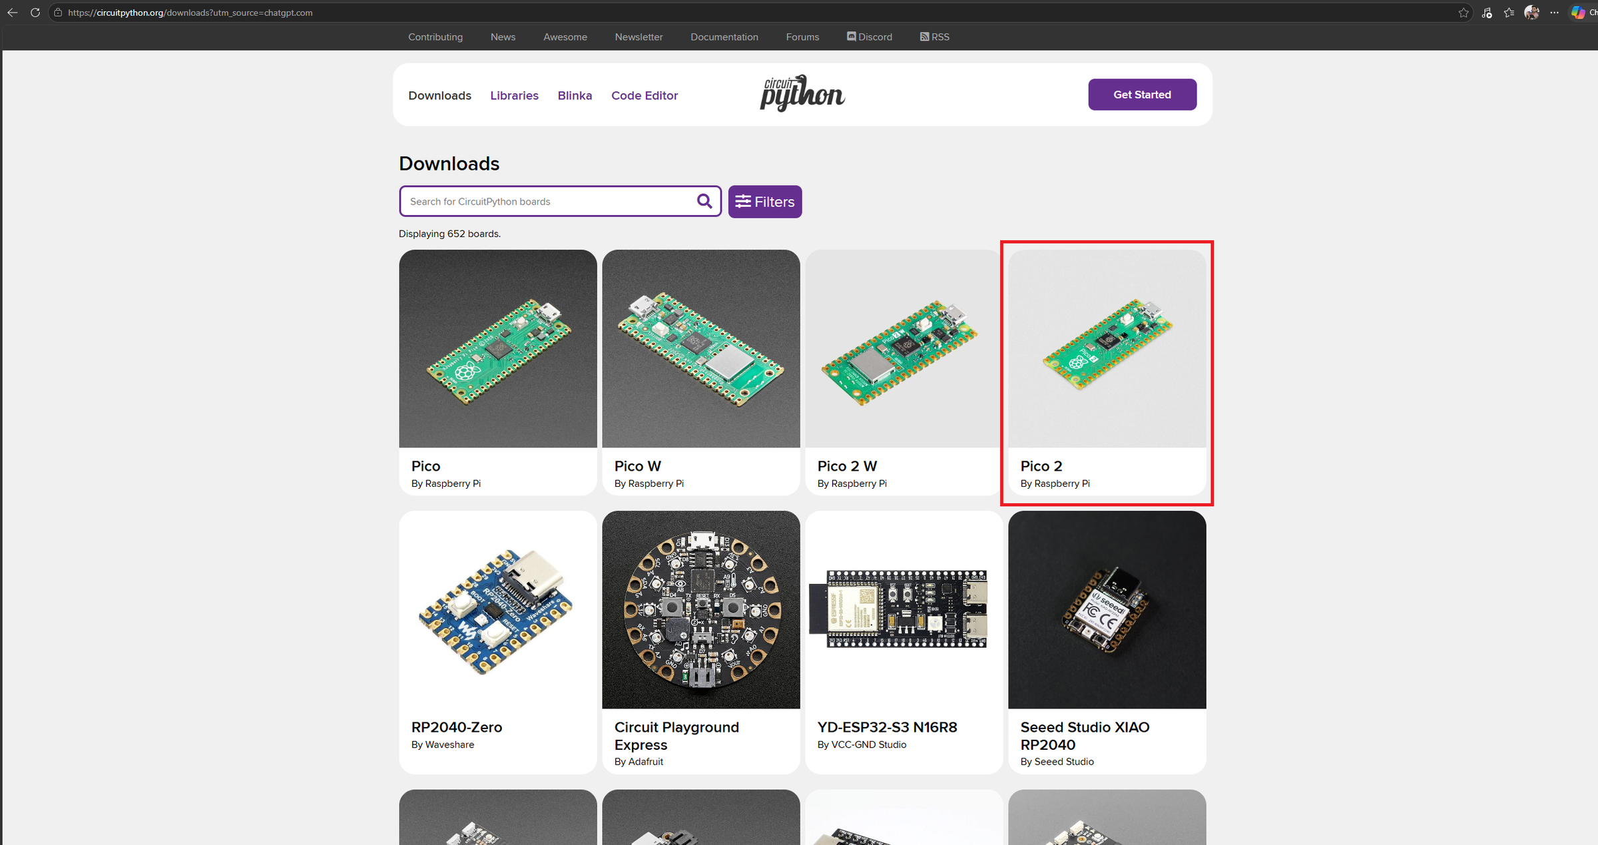The width and height of the screenshot is (1598, 845).
Task: Click the Get Started button
Action: pyautogui.click(x=1143, y=95)
